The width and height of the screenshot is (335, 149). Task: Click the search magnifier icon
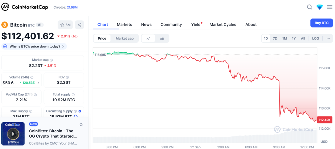[x=309, y=7]
